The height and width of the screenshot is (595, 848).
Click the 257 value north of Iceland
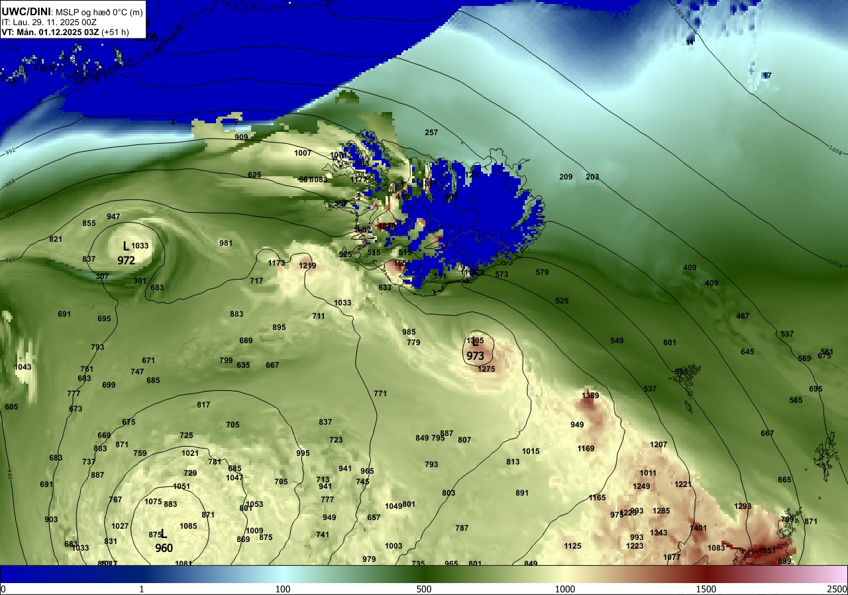point(431,133)
